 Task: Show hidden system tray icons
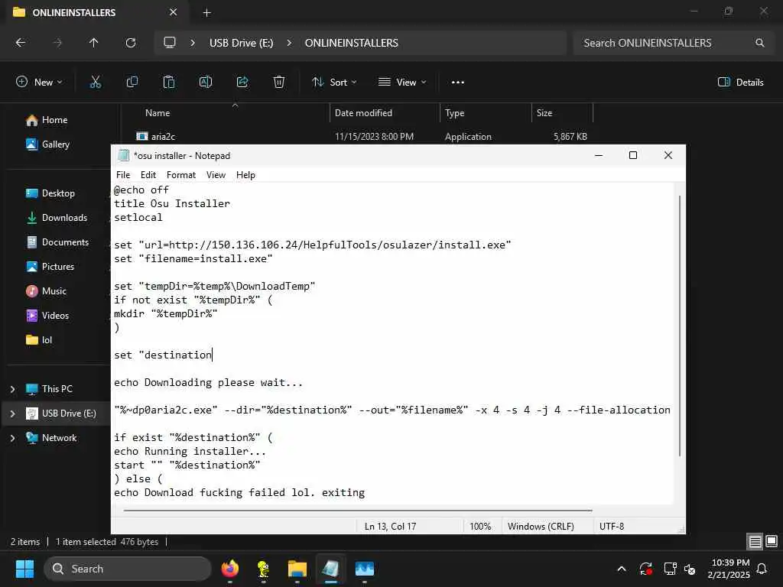click(622, 569)
